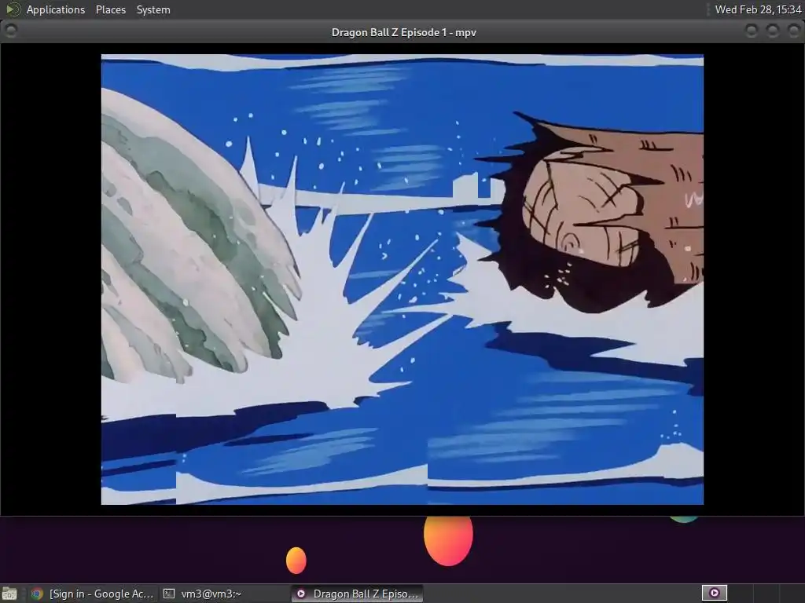805x603 pixels.
Task: Click the Show Desktop icon in bottom panel
Action: tap(9, 594)
